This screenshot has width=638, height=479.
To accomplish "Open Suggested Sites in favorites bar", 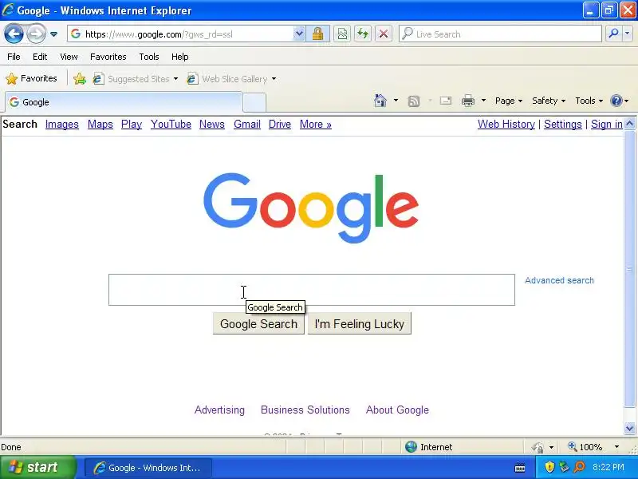I will pyautogui.click(x=136, y=78).
